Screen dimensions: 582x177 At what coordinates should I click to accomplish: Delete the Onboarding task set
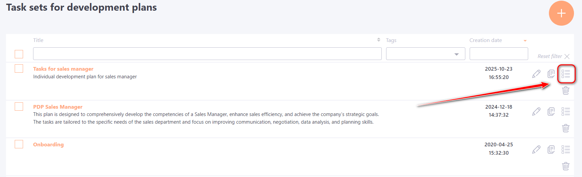tap(566, 166)
